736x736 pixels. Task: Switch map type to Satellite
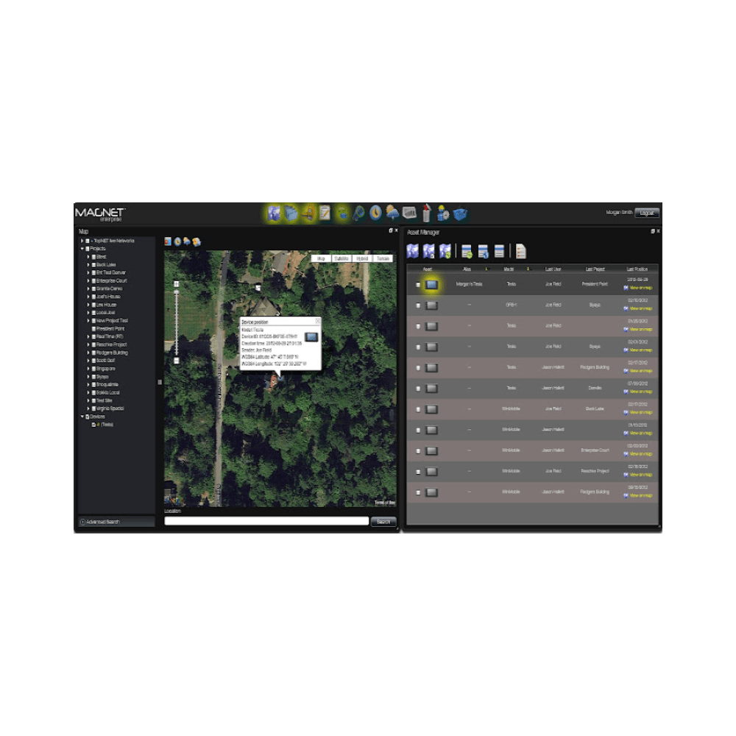pos(342,258)
